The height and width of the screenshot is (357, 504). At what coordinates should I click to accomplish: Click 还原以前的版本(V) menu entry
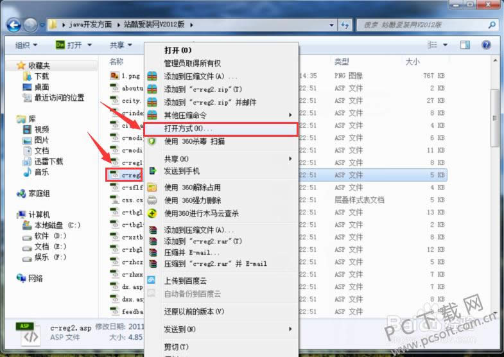194,311
